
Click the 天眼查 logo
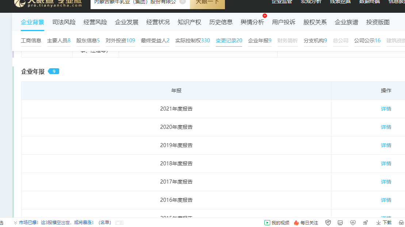point(48,3)
